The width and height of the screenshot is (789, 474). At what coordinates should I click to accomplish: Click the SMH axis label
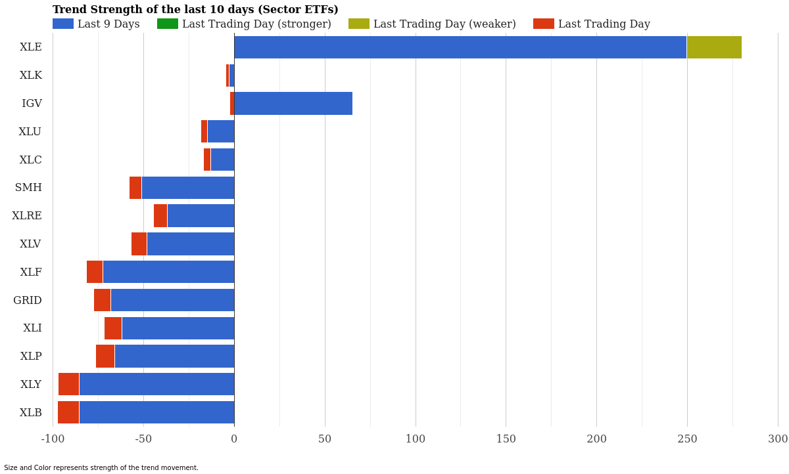[28, 188]
